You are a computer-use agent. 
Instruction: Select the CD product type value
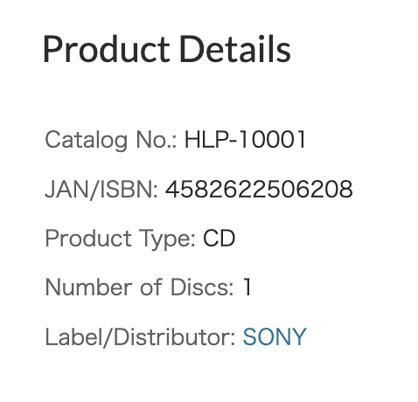point(219,239)
